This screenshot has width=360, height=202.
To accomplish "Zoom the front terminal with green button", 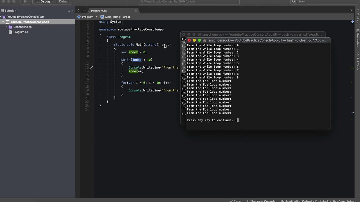I will point(199,40).
